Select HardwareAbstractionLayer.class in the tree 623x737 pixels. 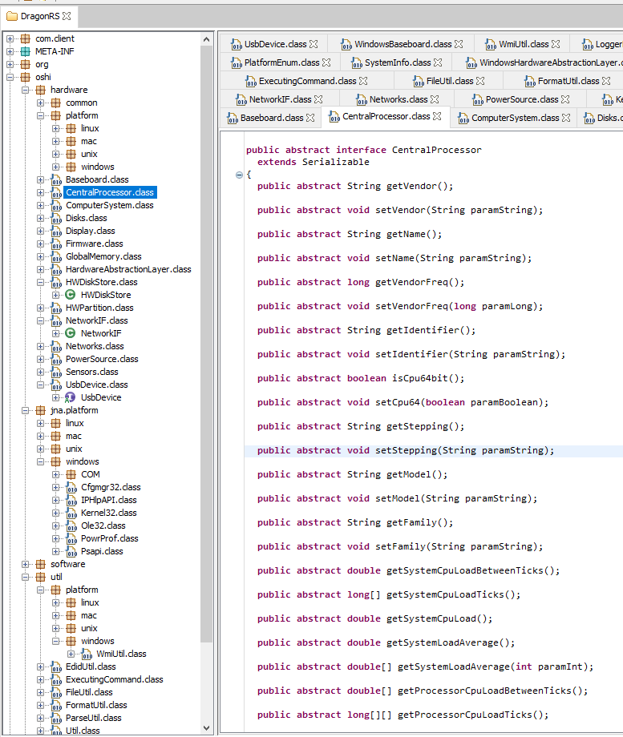tap(128, 269)
